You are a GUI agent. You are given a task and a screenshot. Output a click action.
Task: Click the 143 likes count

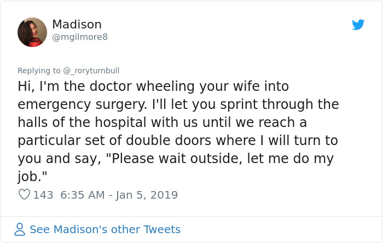point(43,195)
